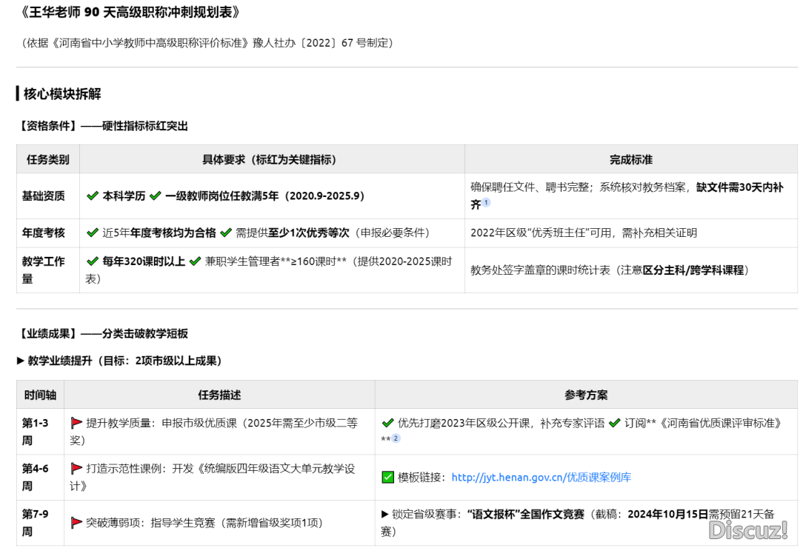800x548 pixels.
Task: Open footnote 2 after 河南省优质课评审标准
Action: point(396,438)
